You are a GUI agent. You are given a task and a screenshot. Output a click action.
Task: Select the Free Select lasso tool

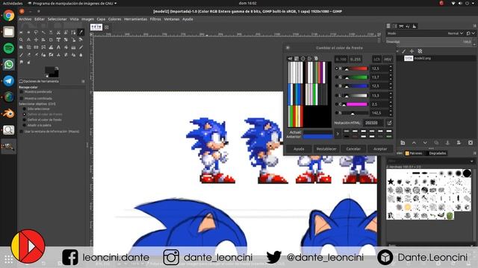(x=36, y=32)
